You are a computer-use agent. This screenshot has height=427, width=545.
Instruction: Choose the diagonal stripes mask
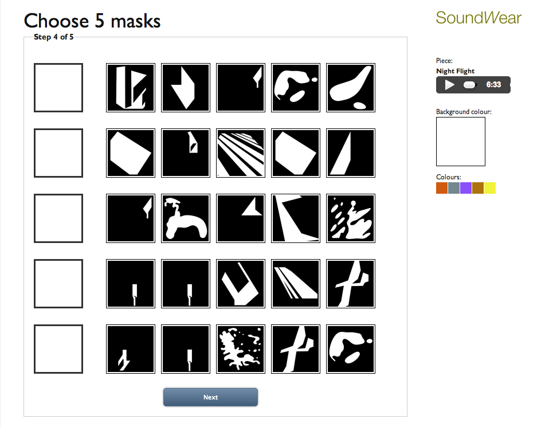coord(241,153)
